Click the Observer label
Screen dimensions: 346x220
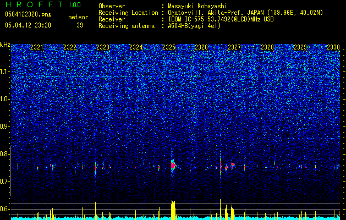pyautogui.click(x=112, y=6)
